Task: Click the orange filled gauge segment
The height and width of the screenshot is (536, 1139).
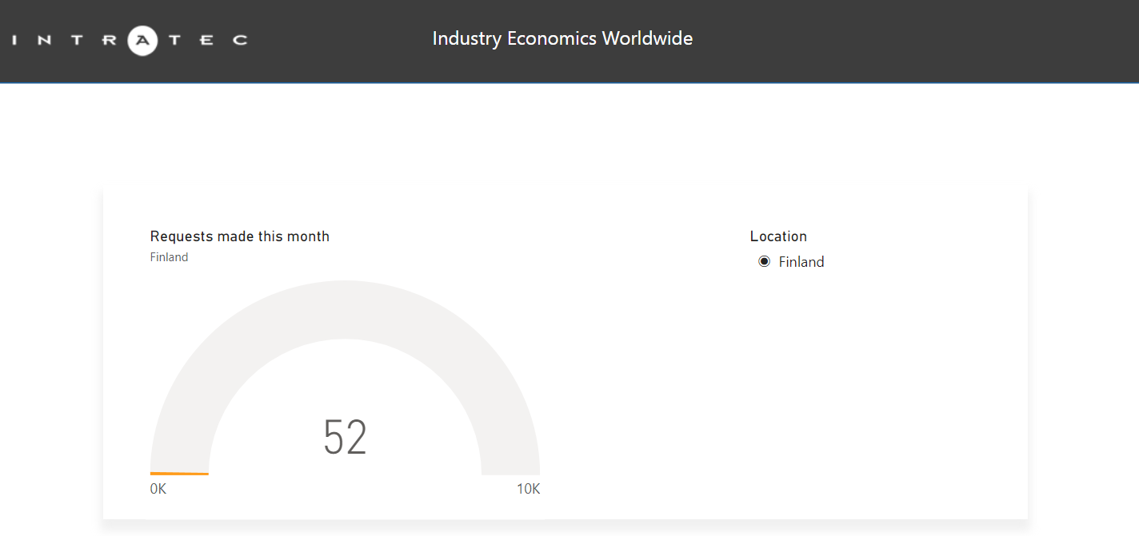Action: point(179,474)
